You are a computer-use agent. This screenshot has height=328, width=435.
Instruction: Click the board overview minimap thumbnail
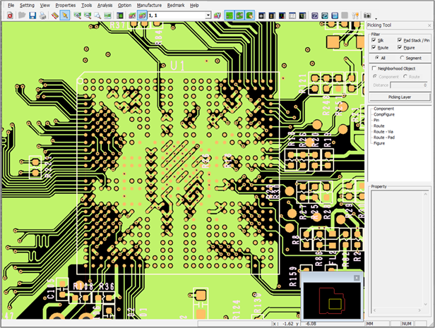point(330,300)
